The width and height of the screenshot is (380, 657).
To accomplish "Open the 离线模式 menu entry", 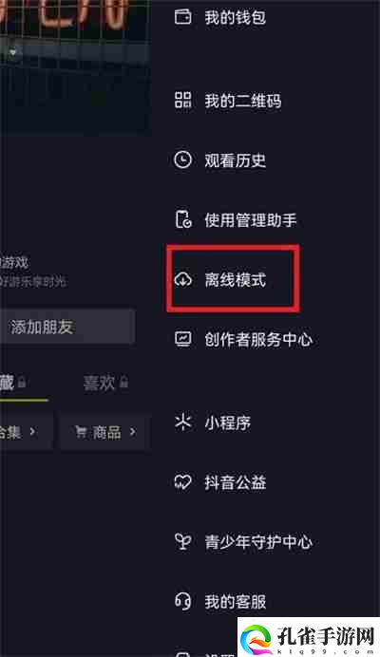I will point(233,279).
